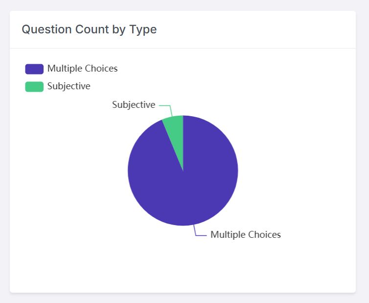Hide Subjective series via legend text
The width and height of the screenshot is (369, 303).
tap(69, 86)
